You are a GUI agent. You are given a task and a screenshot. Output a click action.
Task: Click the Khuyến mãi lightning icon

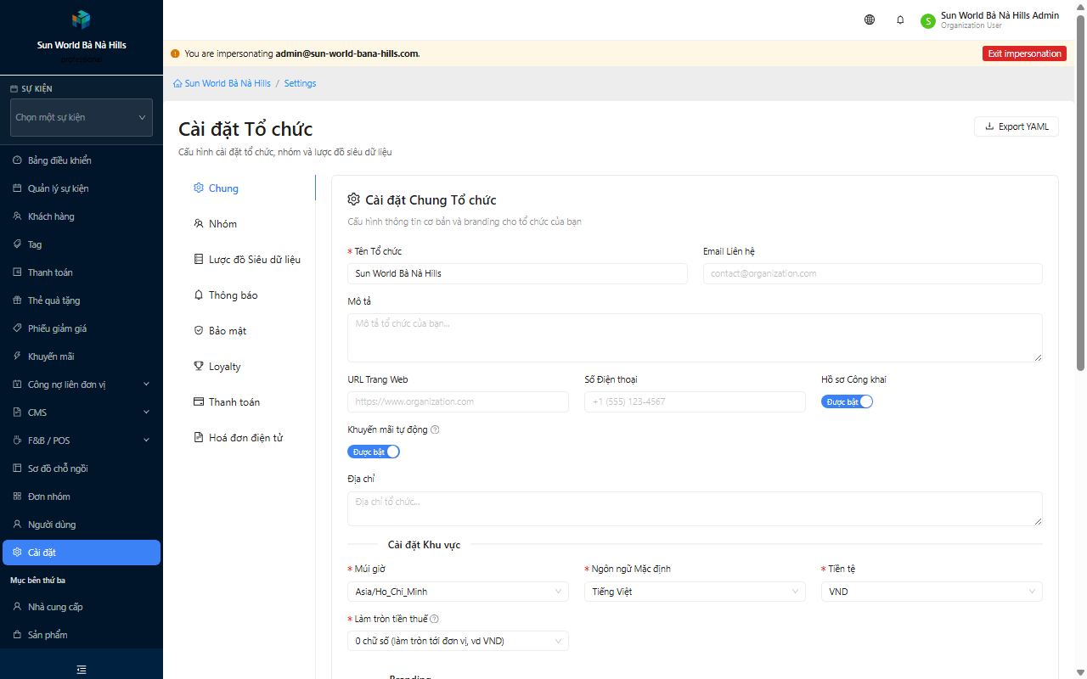click(x=17, y=356)
